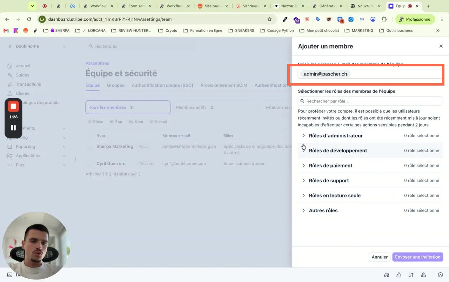Click the circled chevron-up icon at bottom right
This screenshot has width=449, height=282.
click(x=441, y=275)
